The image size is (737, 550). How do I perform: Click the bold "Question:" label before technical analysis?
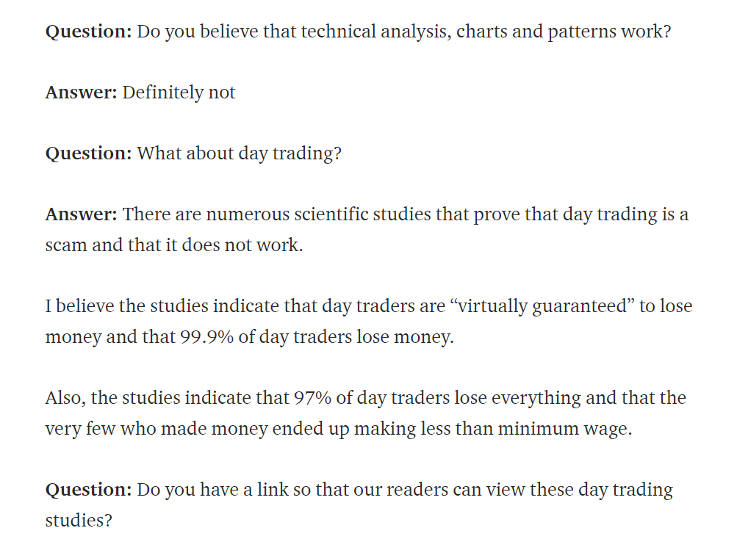tap(88, 32)
